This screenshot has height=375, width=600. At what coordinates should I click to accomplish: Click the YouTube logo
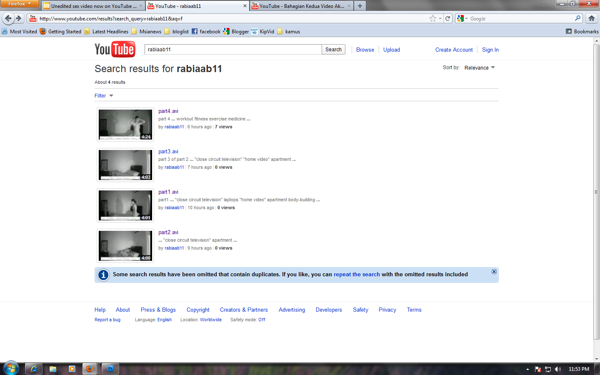click(115, 49)
